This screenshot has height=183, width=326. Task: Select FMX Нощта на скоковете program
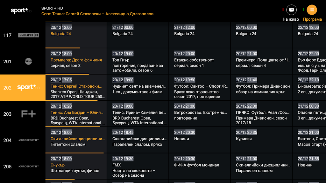(138, 168)
